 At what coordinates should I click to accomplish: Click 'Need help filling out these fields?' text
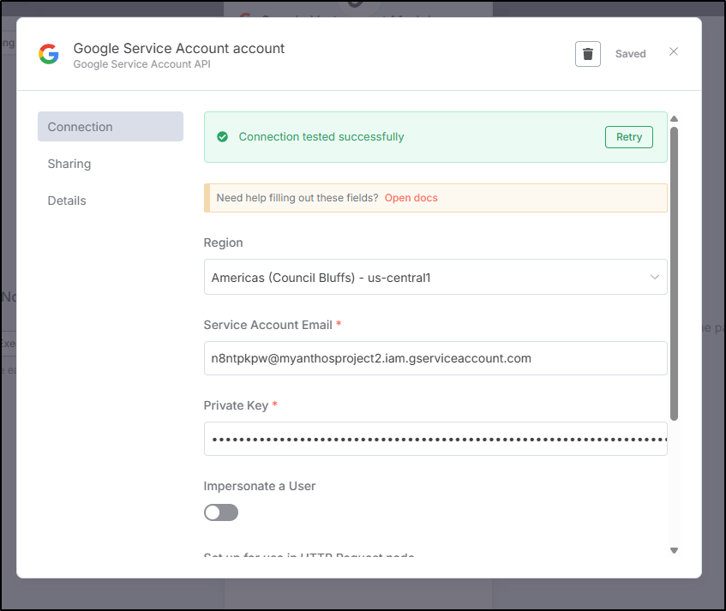coord(297,198)
